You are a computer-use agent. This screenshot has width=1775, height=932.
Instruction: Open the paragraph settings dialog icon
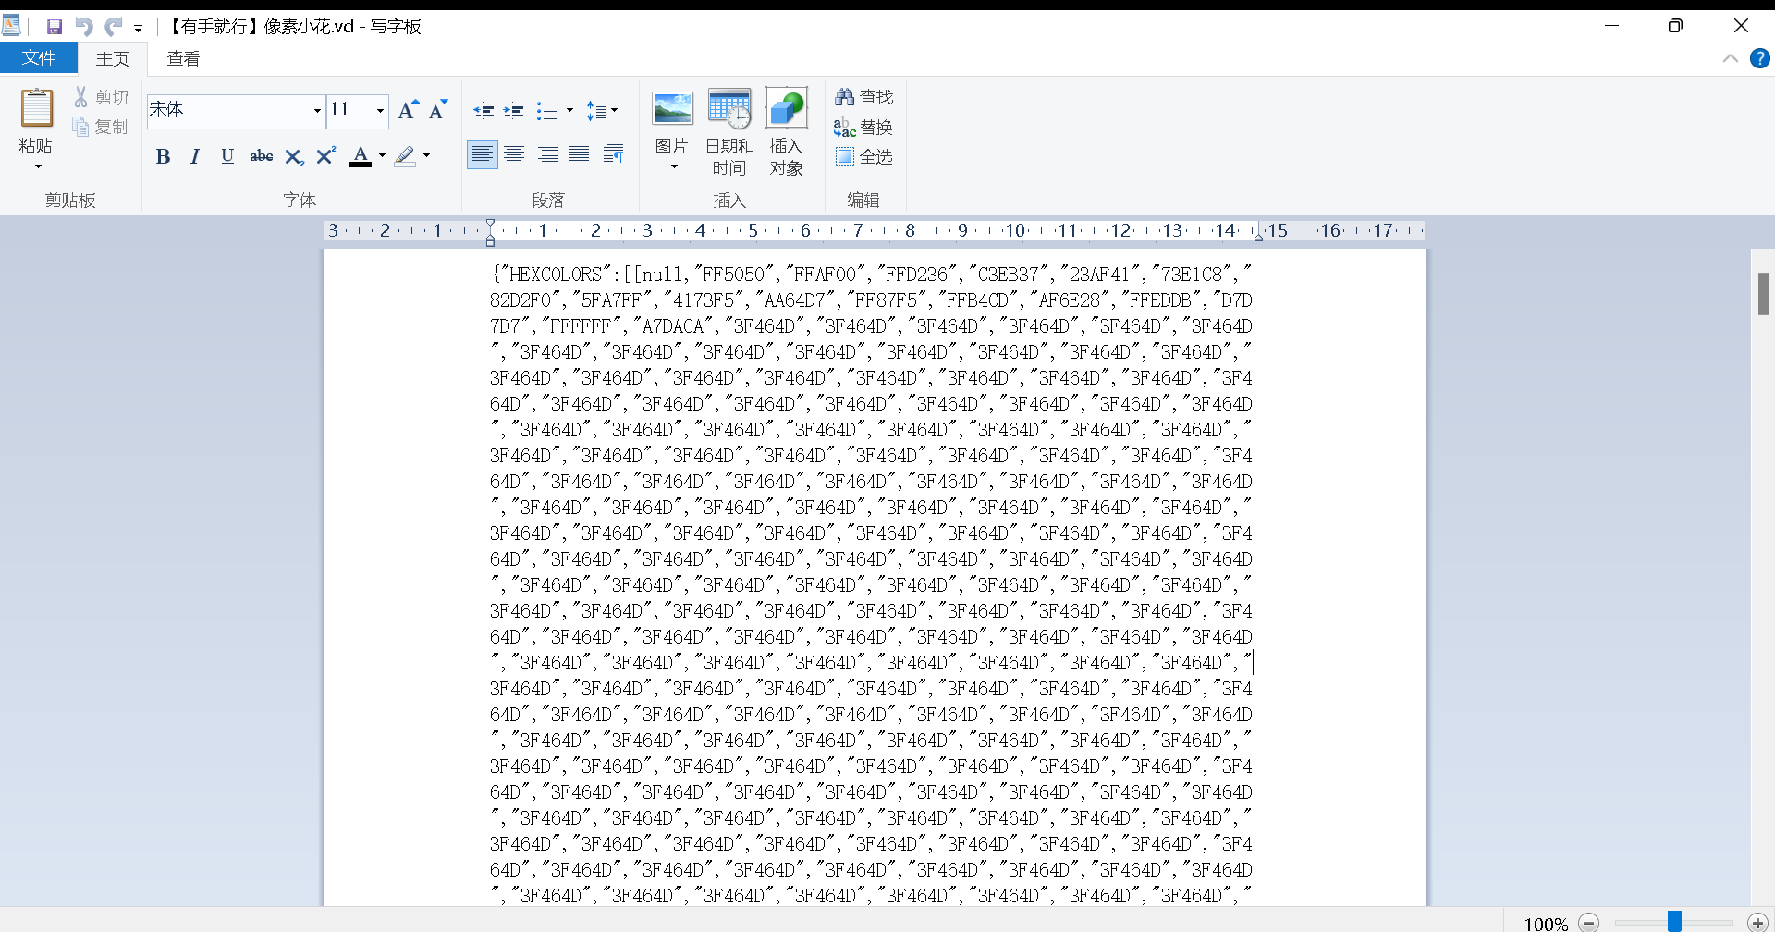(613, 154)
